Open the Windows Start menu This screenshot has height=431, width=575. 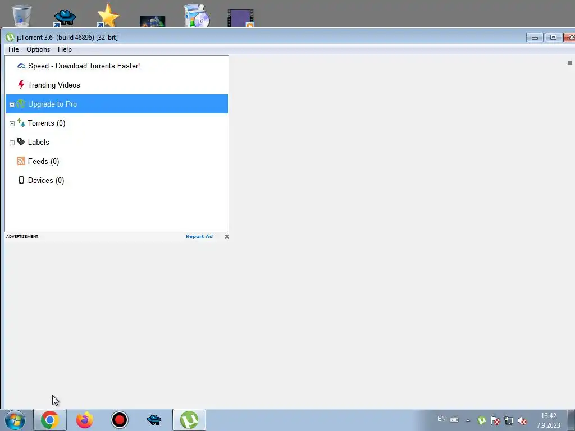coord(15,420)
